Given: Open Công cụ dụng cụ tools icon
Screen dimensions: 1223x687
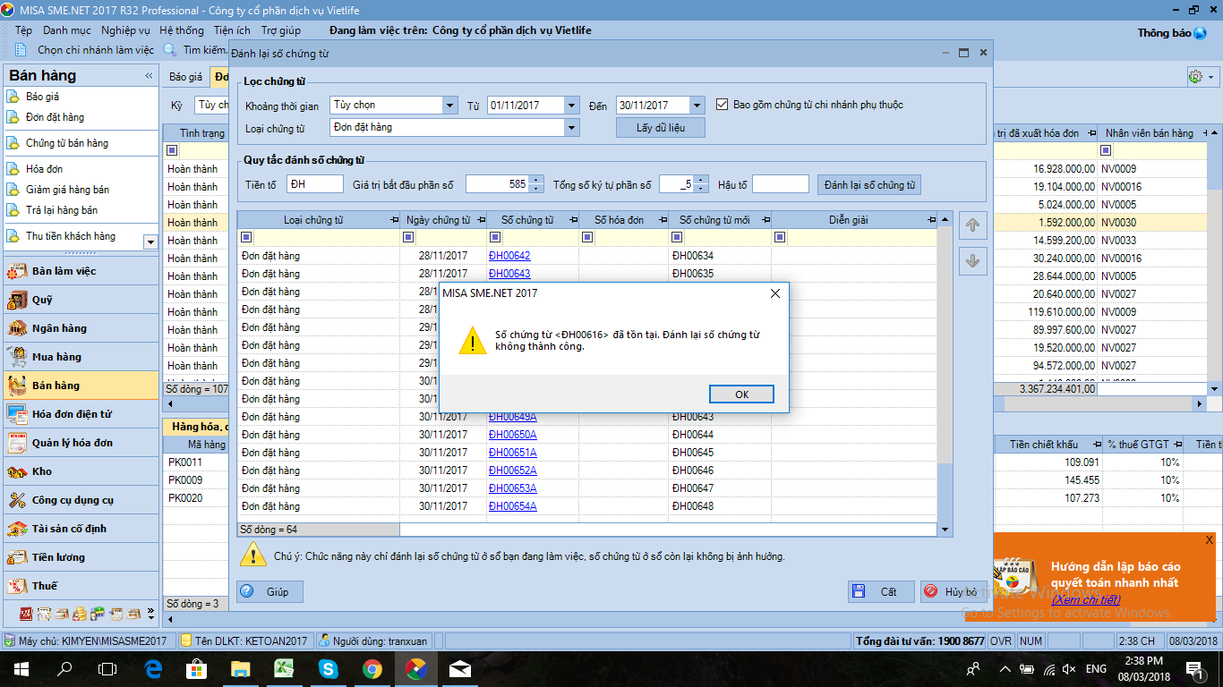Looking at the screenshot, I should point(17,500).
